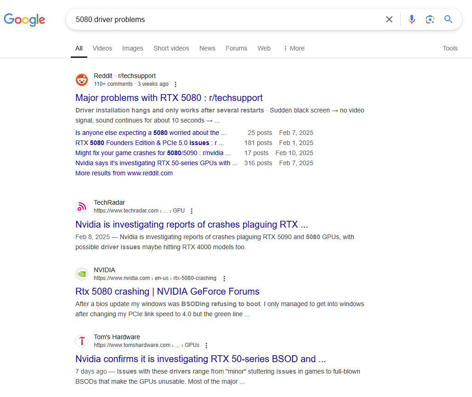Click the '7 days ago' Tom's Hardware snippet text
The height and width of the screenshot is (397, 472).
point(91,371)
